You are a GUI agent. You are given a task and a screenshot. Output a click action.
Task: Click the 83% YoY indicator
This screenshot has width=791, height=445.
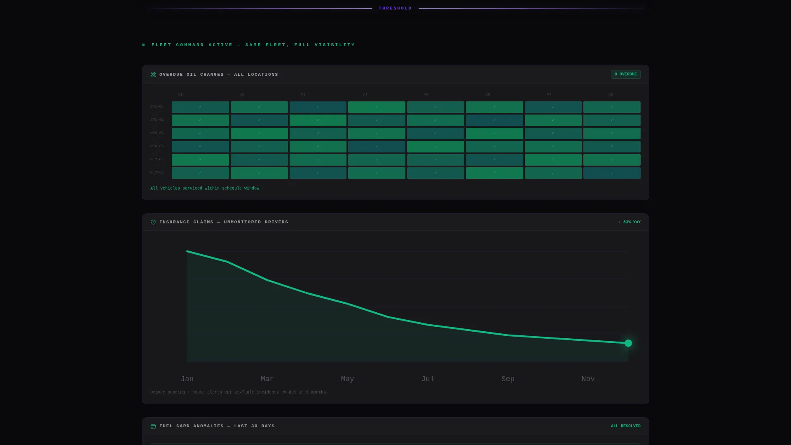click(629, 222)
